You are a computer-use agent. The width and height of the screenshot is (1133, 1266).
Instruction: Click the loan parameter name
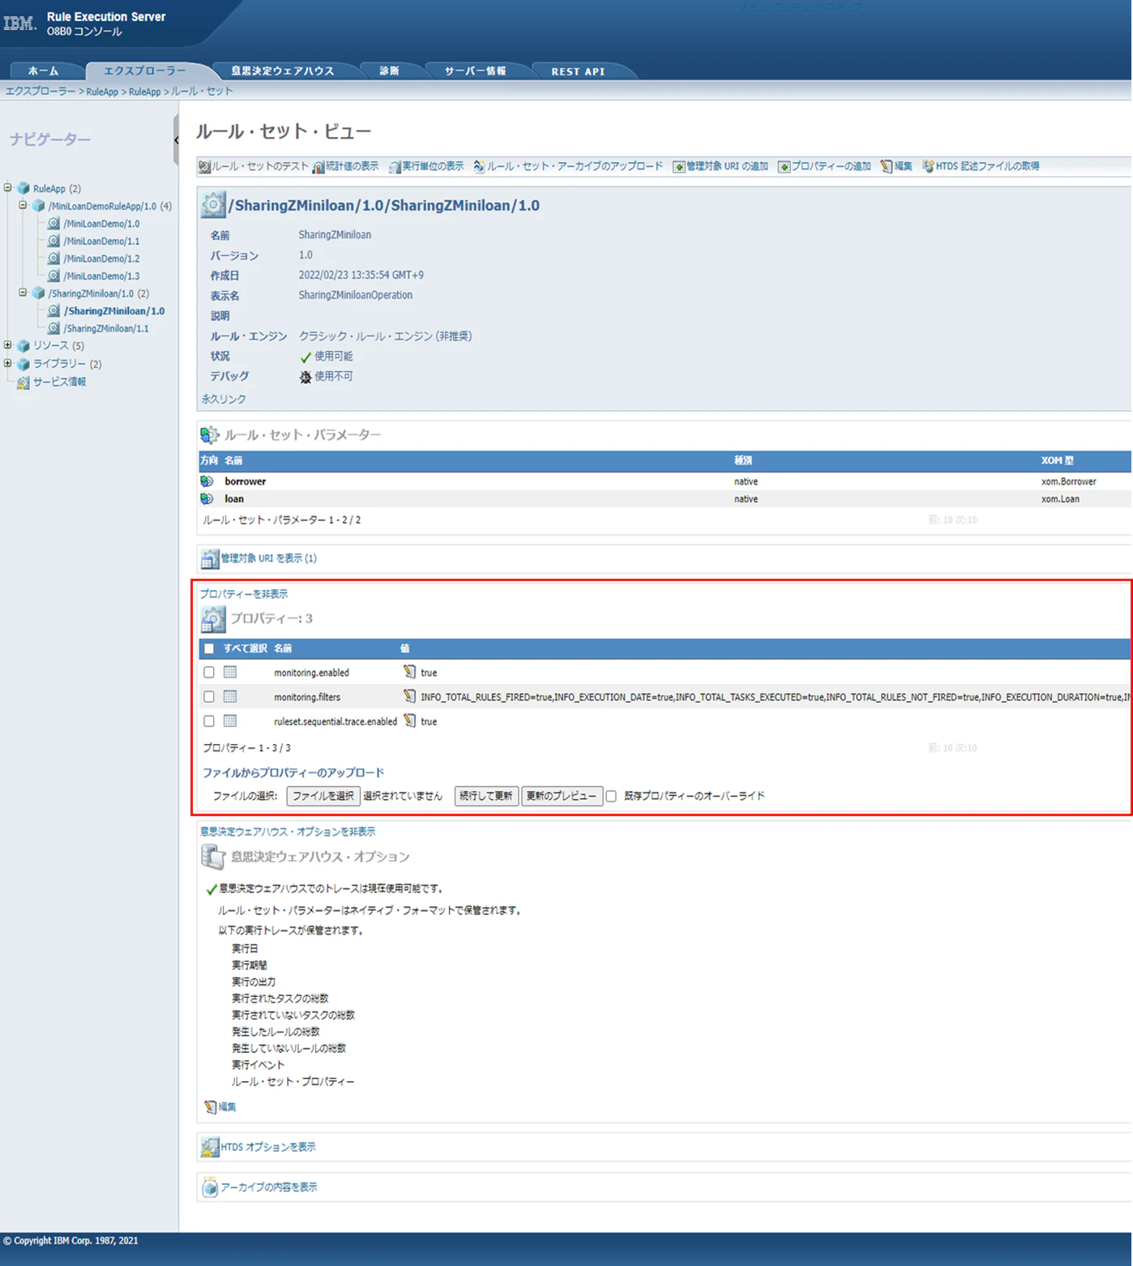(x=234, y=499)
